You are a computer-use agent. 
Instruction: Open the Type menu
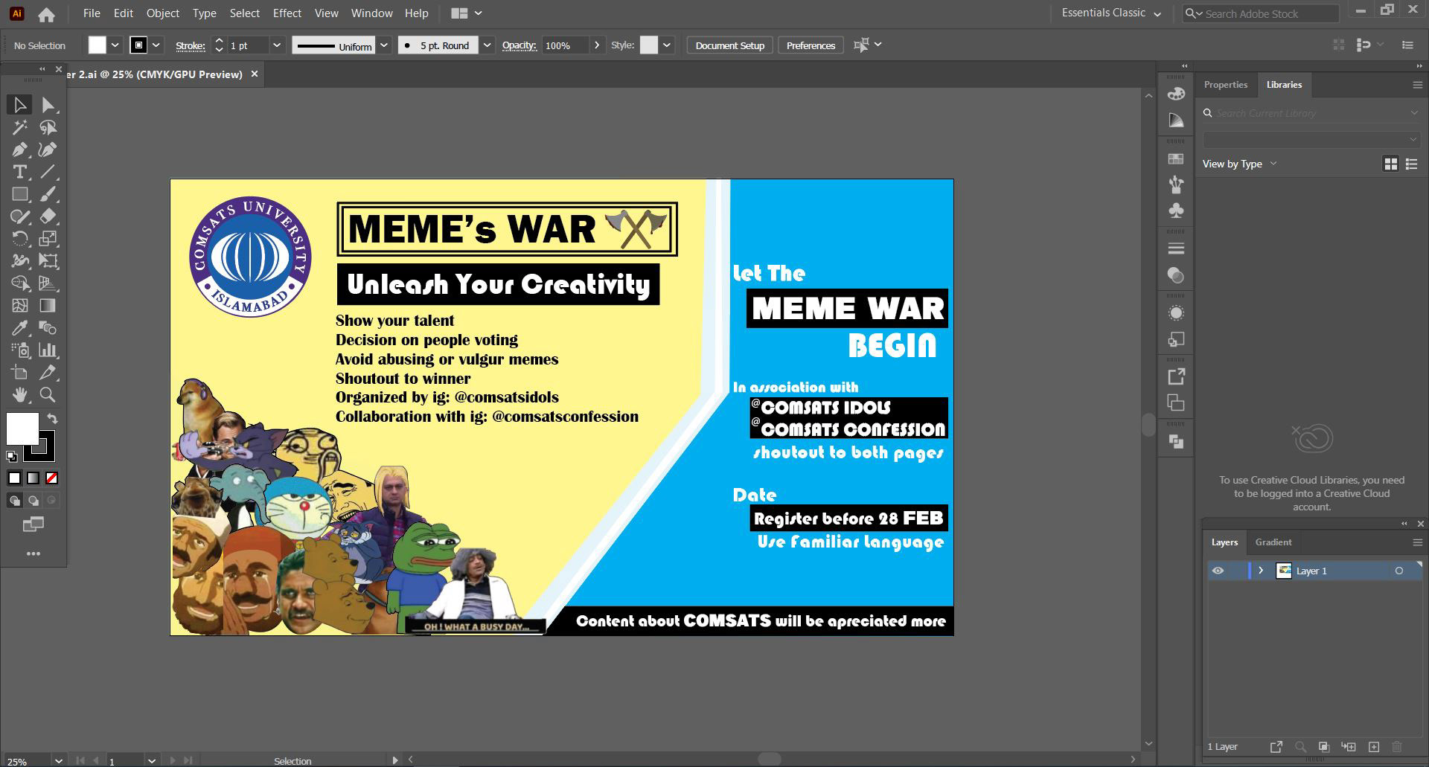[204, 13]
